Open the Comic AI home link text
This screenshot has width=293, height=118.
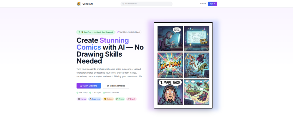[88, 4]
